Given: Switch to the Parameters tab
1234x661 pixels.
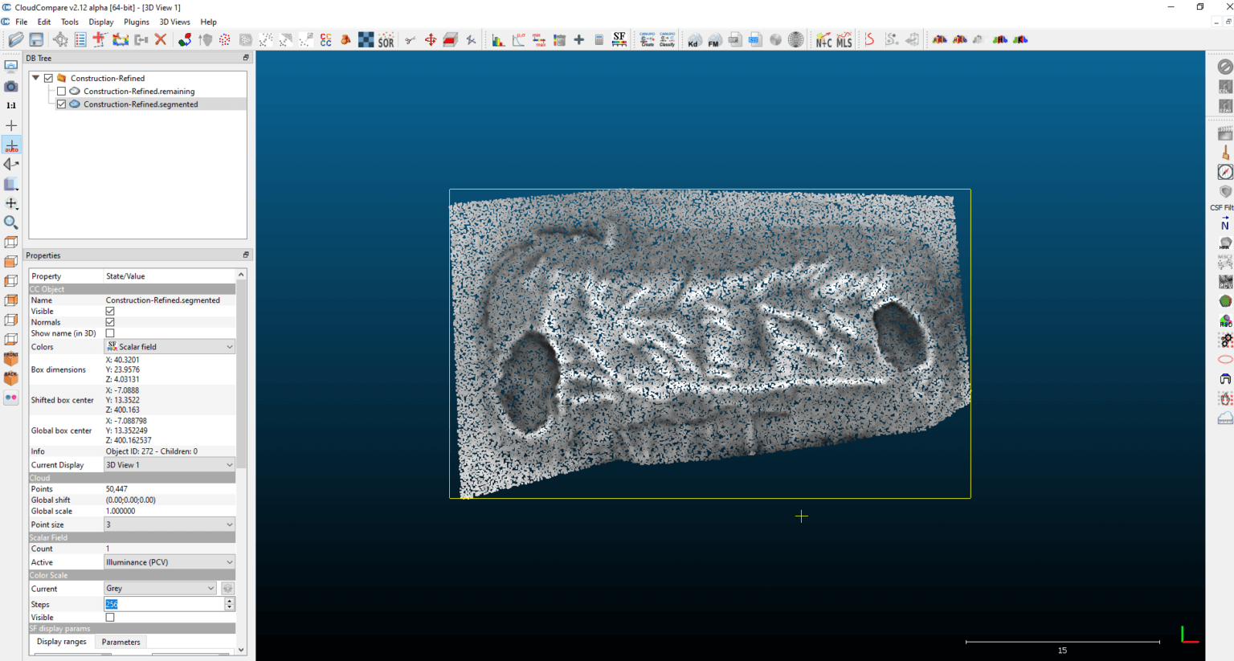Looking at the screenshot, I should pyautogui.click(x=121, y=642).
